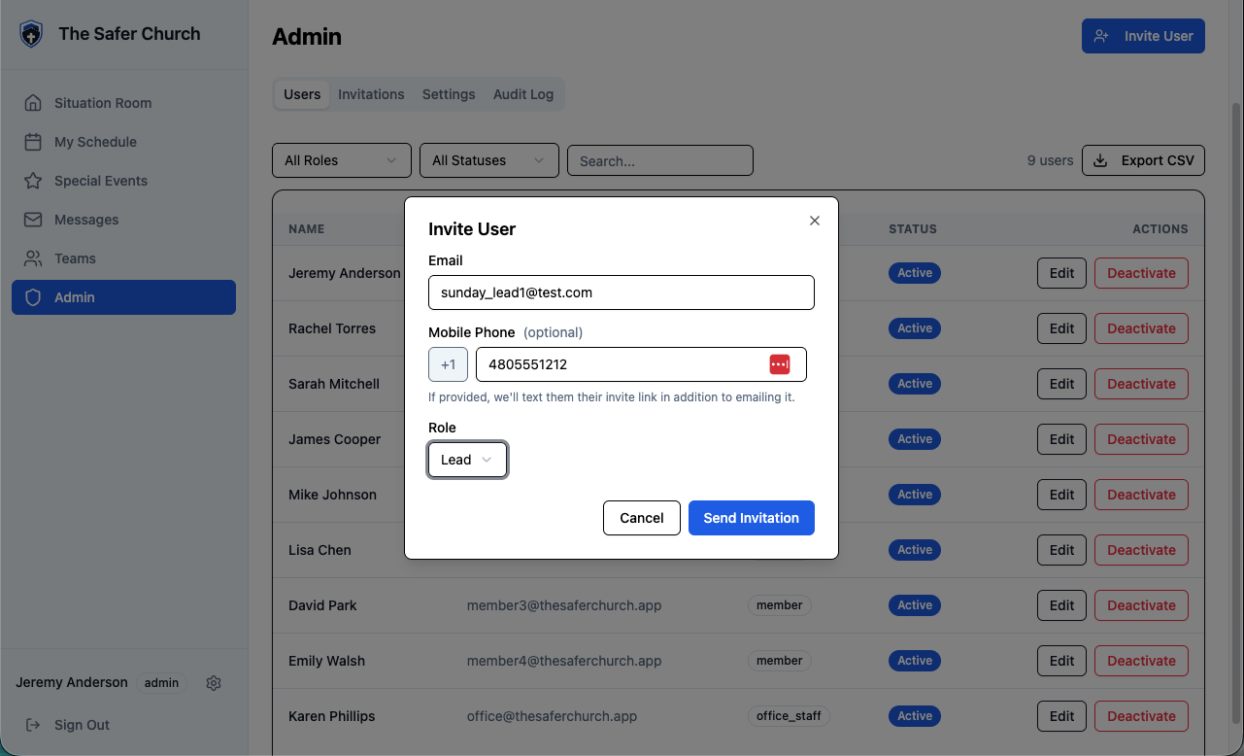Export users with Export CSV
1244x756 pixels.
click(x=1144, y=160)
